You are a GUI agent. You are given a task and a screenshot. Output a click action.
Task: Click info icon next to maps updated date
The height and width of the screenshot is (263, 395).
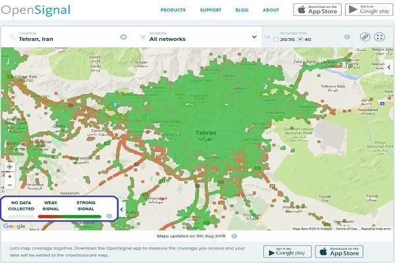pos(234,235)
